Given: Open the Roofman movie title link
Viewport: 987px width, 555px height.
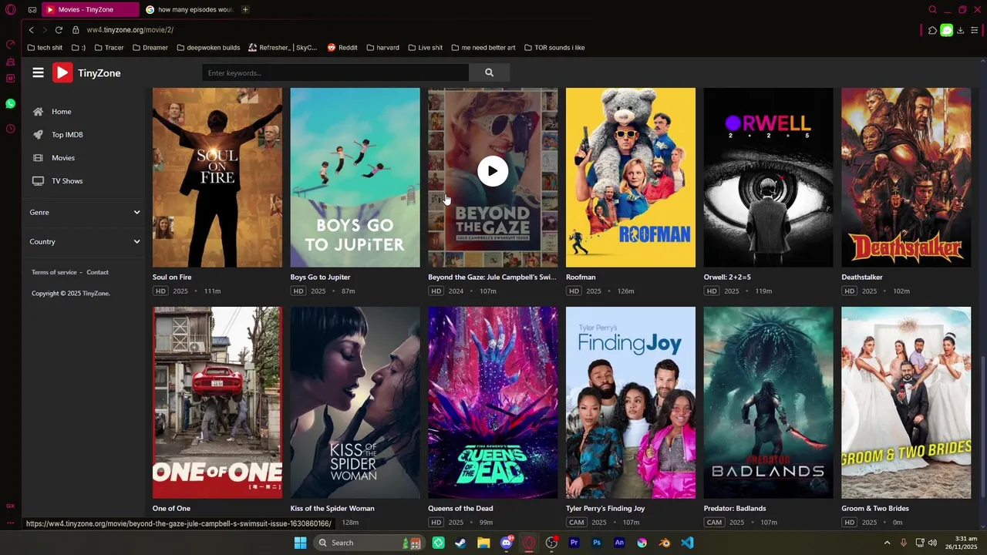Looking at the screenshot, I should tap(581, 277).
